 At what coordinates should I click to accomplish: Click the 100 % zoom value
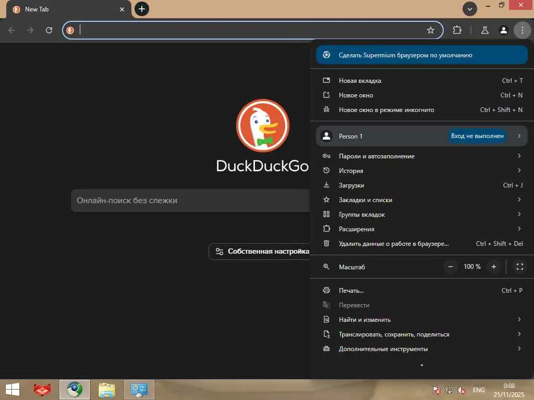pyautogui.click(x=472, y=267)
